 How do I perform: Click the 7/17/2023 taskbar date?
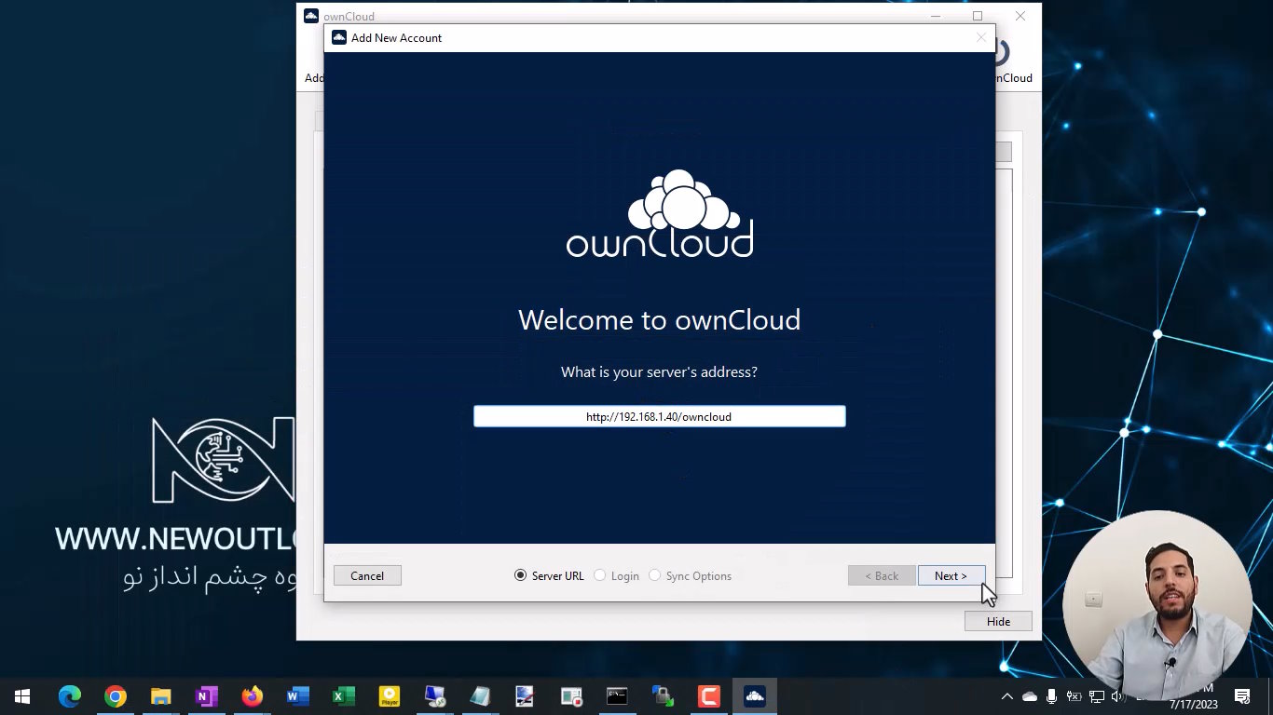pyautogui.click(x=1194, y=705)
